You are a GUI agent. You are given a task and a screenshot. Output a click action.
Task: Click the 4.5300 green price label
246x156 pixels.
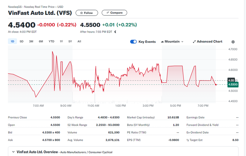pos(233,84)
